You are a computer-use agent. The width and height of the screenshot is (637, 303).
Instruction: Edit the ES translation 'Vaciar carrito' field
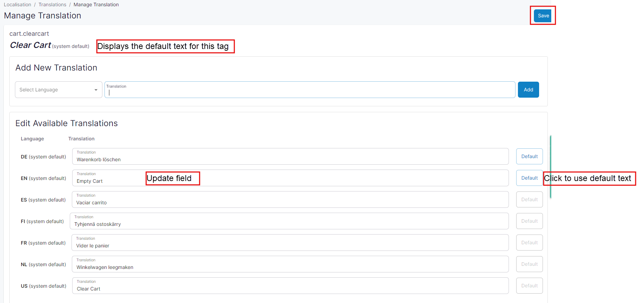pyautogui.click(x=290, y=202)
